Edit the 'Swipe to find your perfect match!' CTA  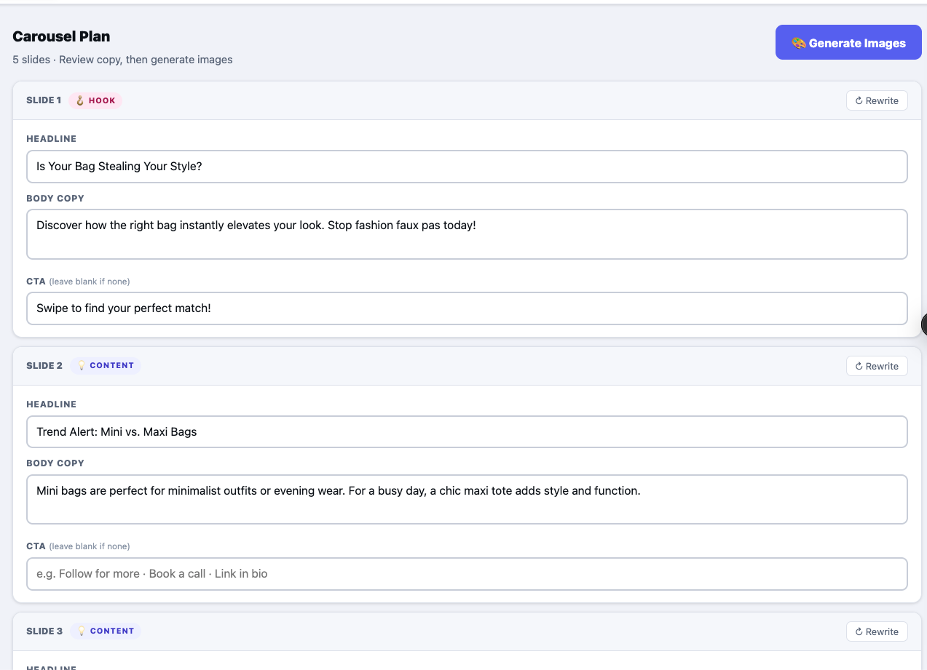click(x=467, y=308)
